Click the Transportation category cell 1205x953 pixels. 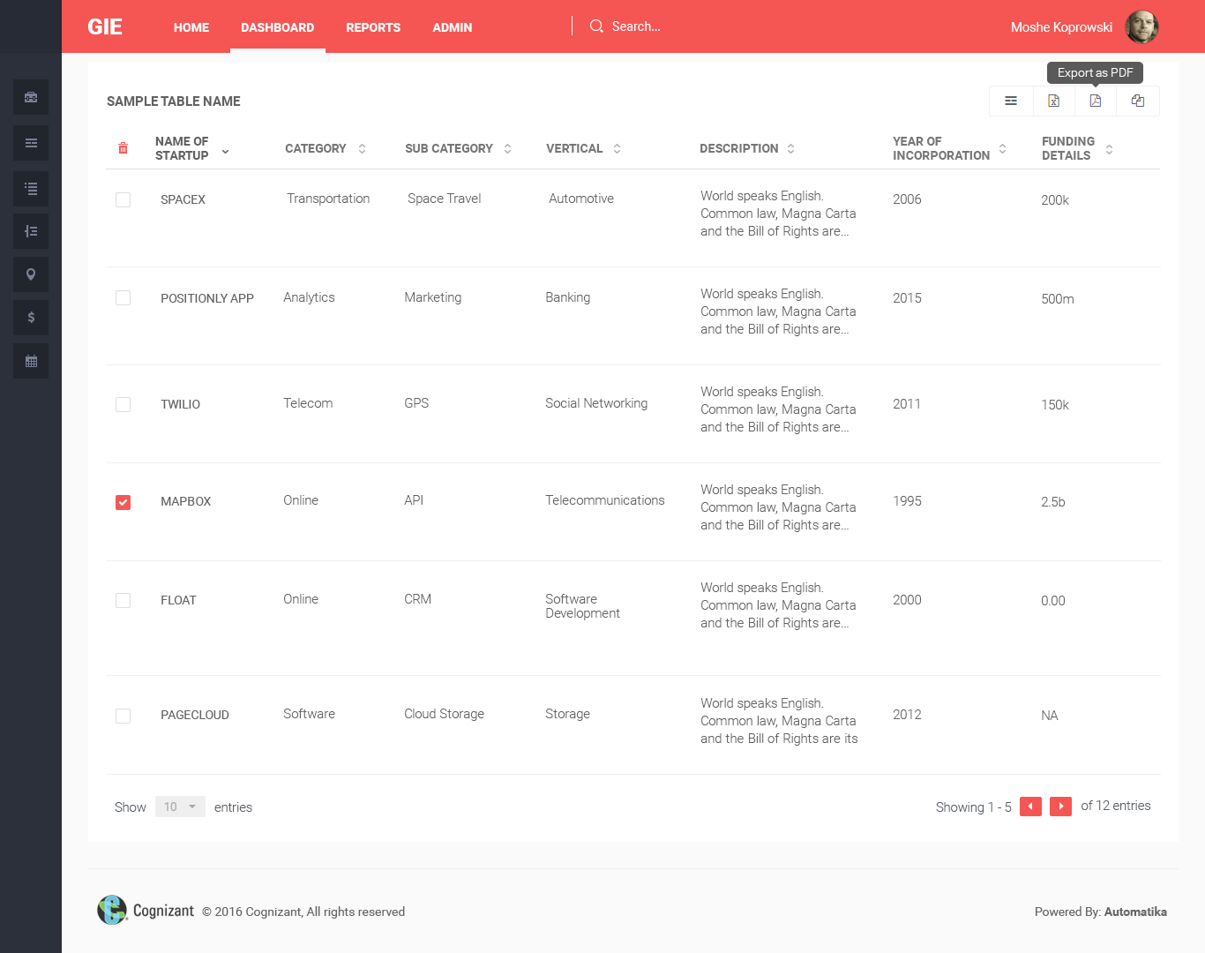[328, 199]
